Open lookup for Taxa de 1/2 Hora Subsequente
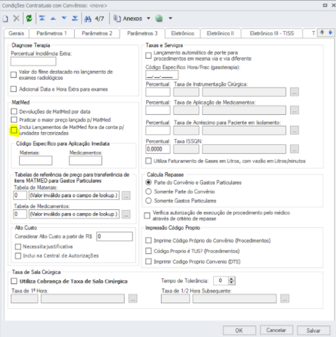The width and height of the screenshot is (336, 337). (285, 299)
